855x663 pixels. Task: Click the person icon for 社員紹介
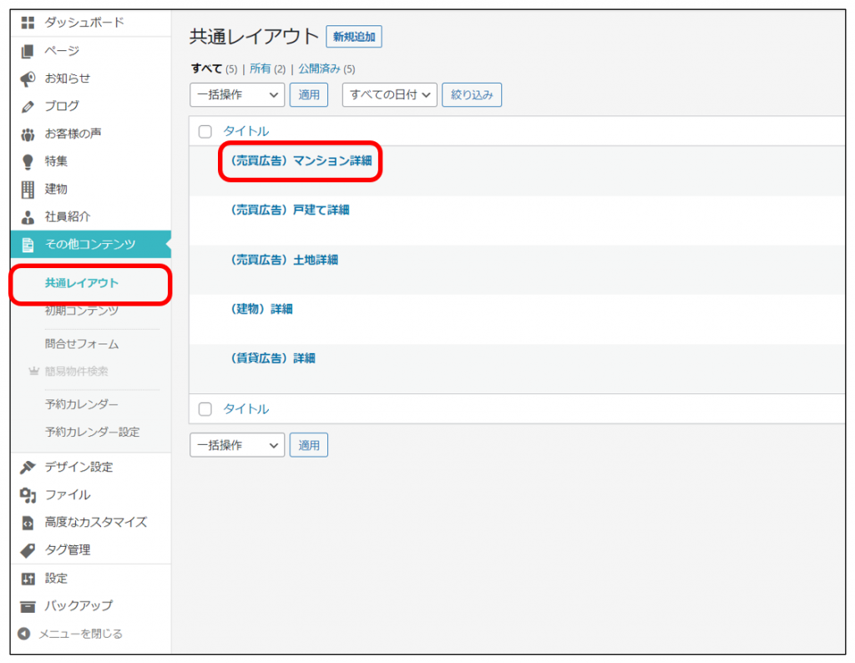28,216
